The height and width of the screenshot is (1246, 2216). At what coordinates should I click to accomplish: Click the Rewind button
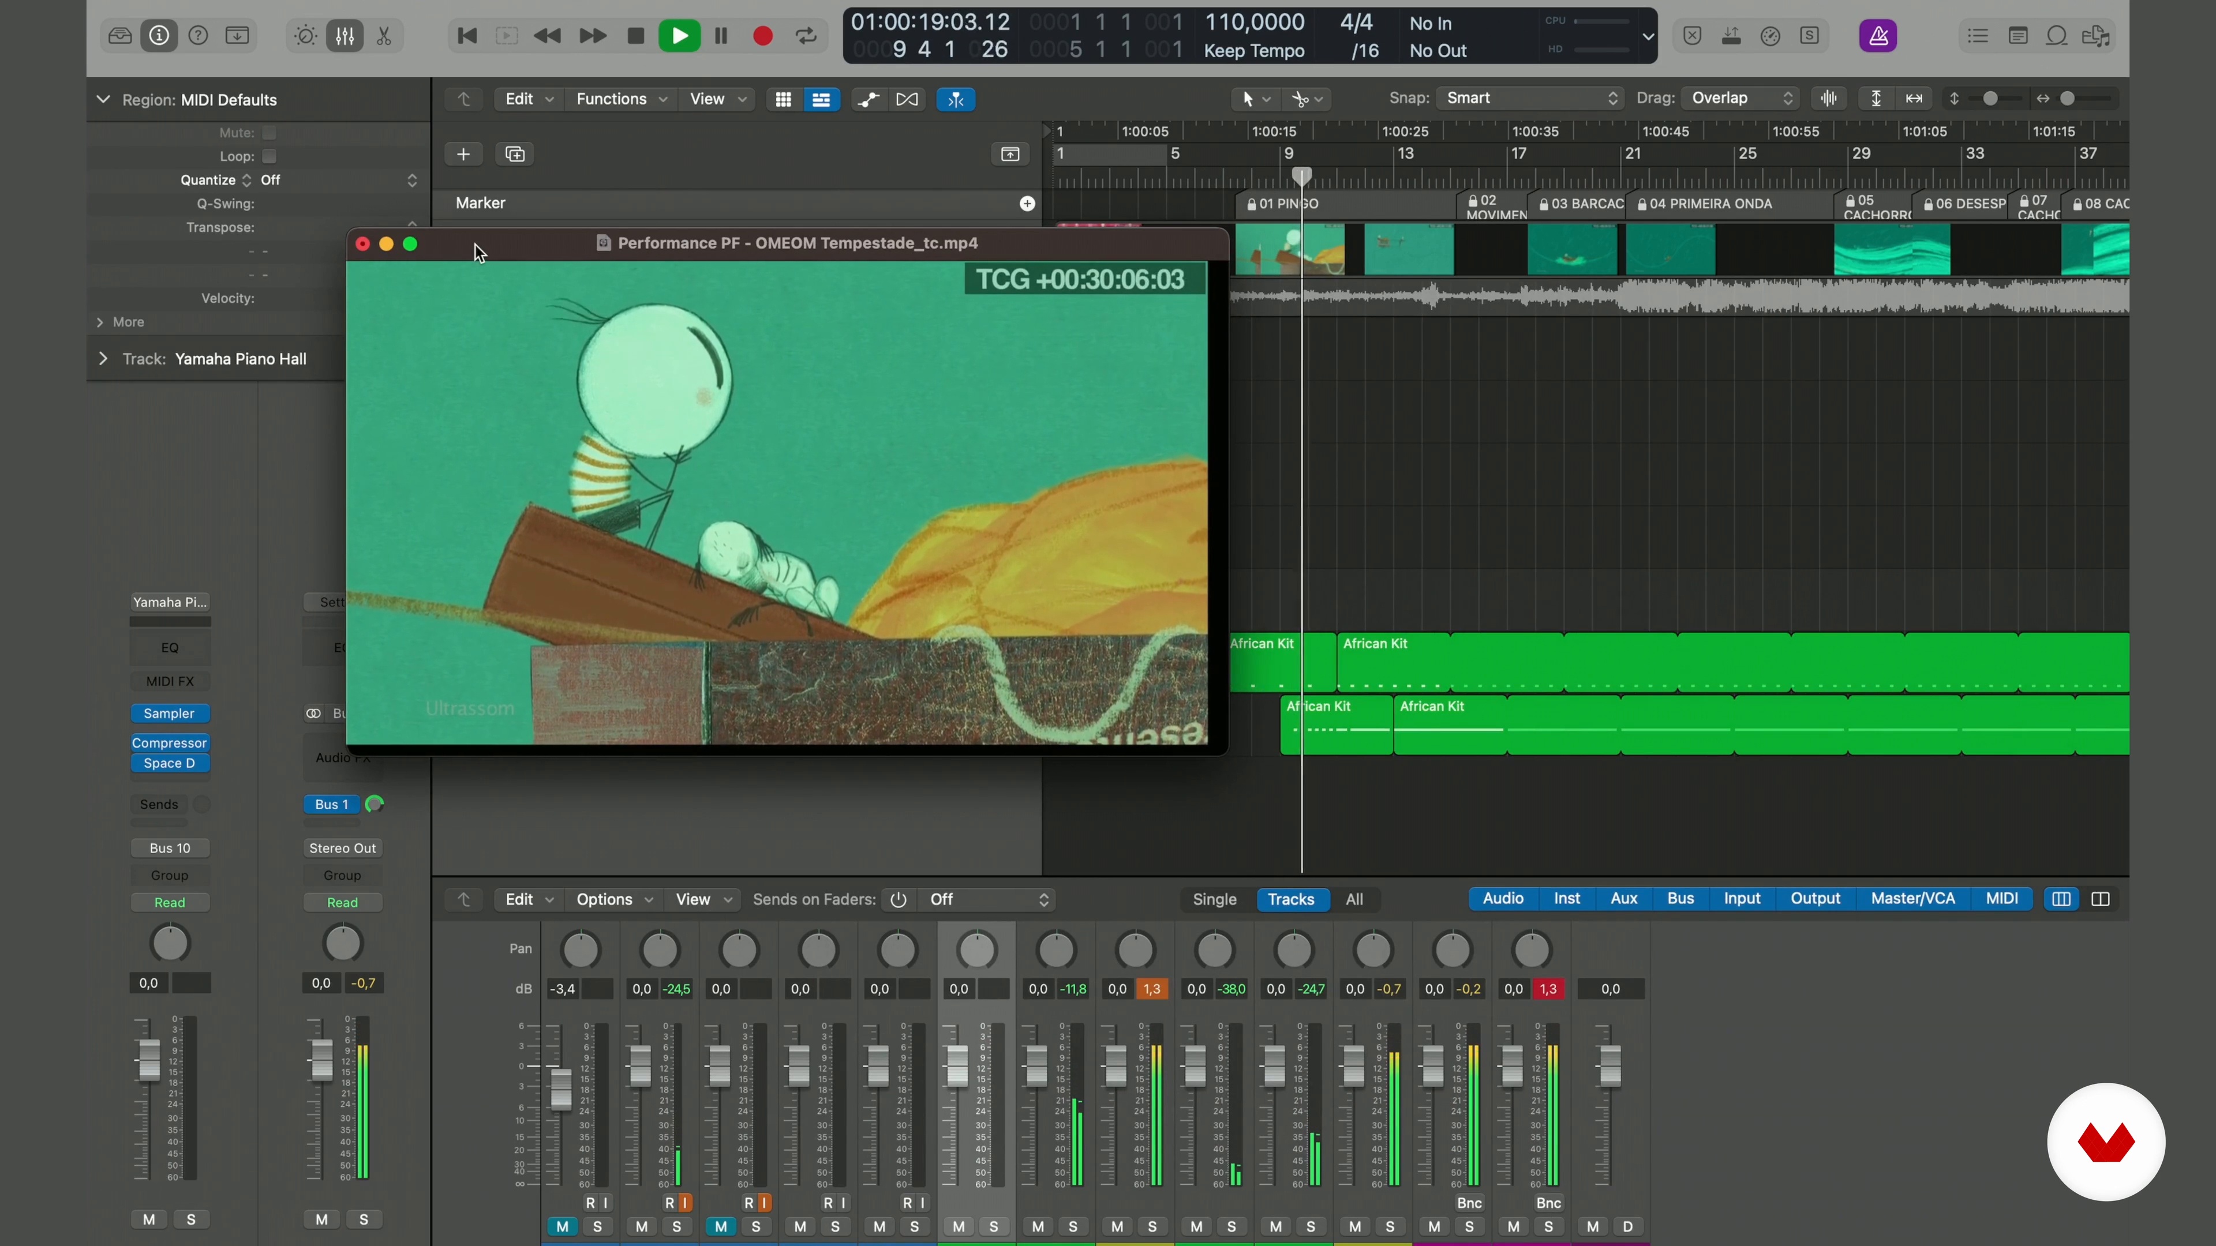[x=547, y=36]
